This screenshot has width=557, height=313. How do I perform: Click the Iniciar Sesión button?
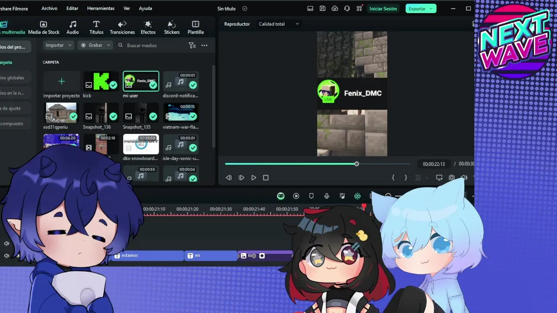pyautogui.click(x=383, y=9)
